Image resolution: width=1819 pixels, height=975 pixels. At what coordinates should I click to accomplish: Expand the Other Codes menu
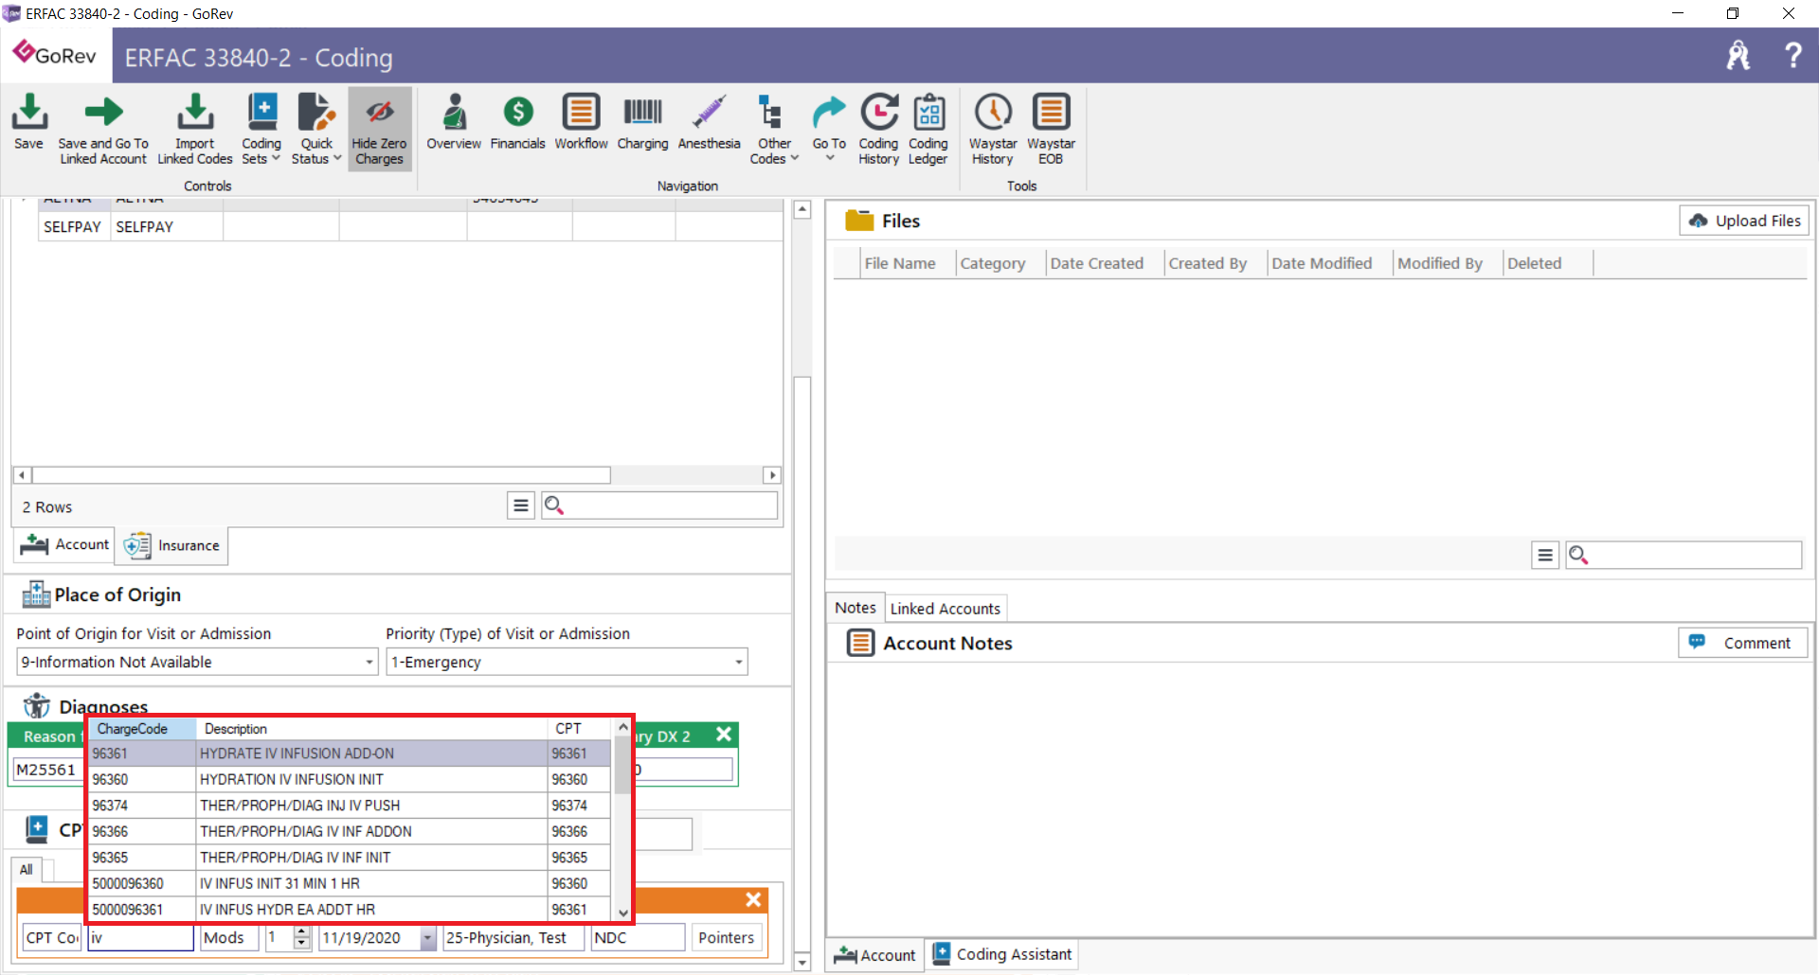[774, 129]
